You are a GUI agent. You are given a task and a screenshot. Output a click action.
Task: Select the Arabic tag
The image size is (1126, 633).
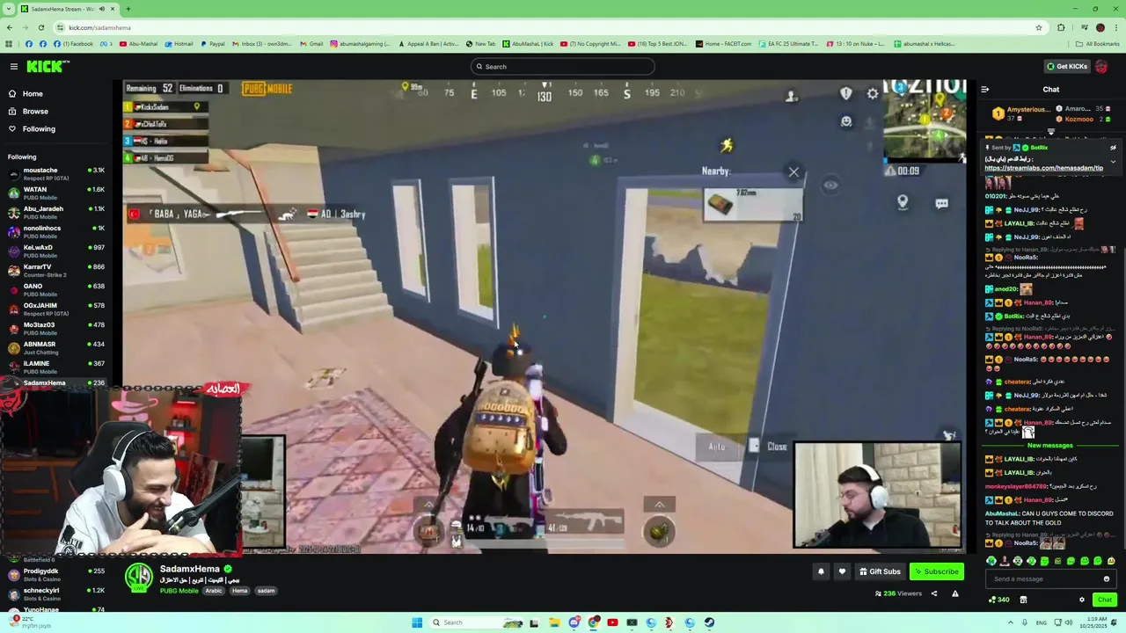pos(214,591)
